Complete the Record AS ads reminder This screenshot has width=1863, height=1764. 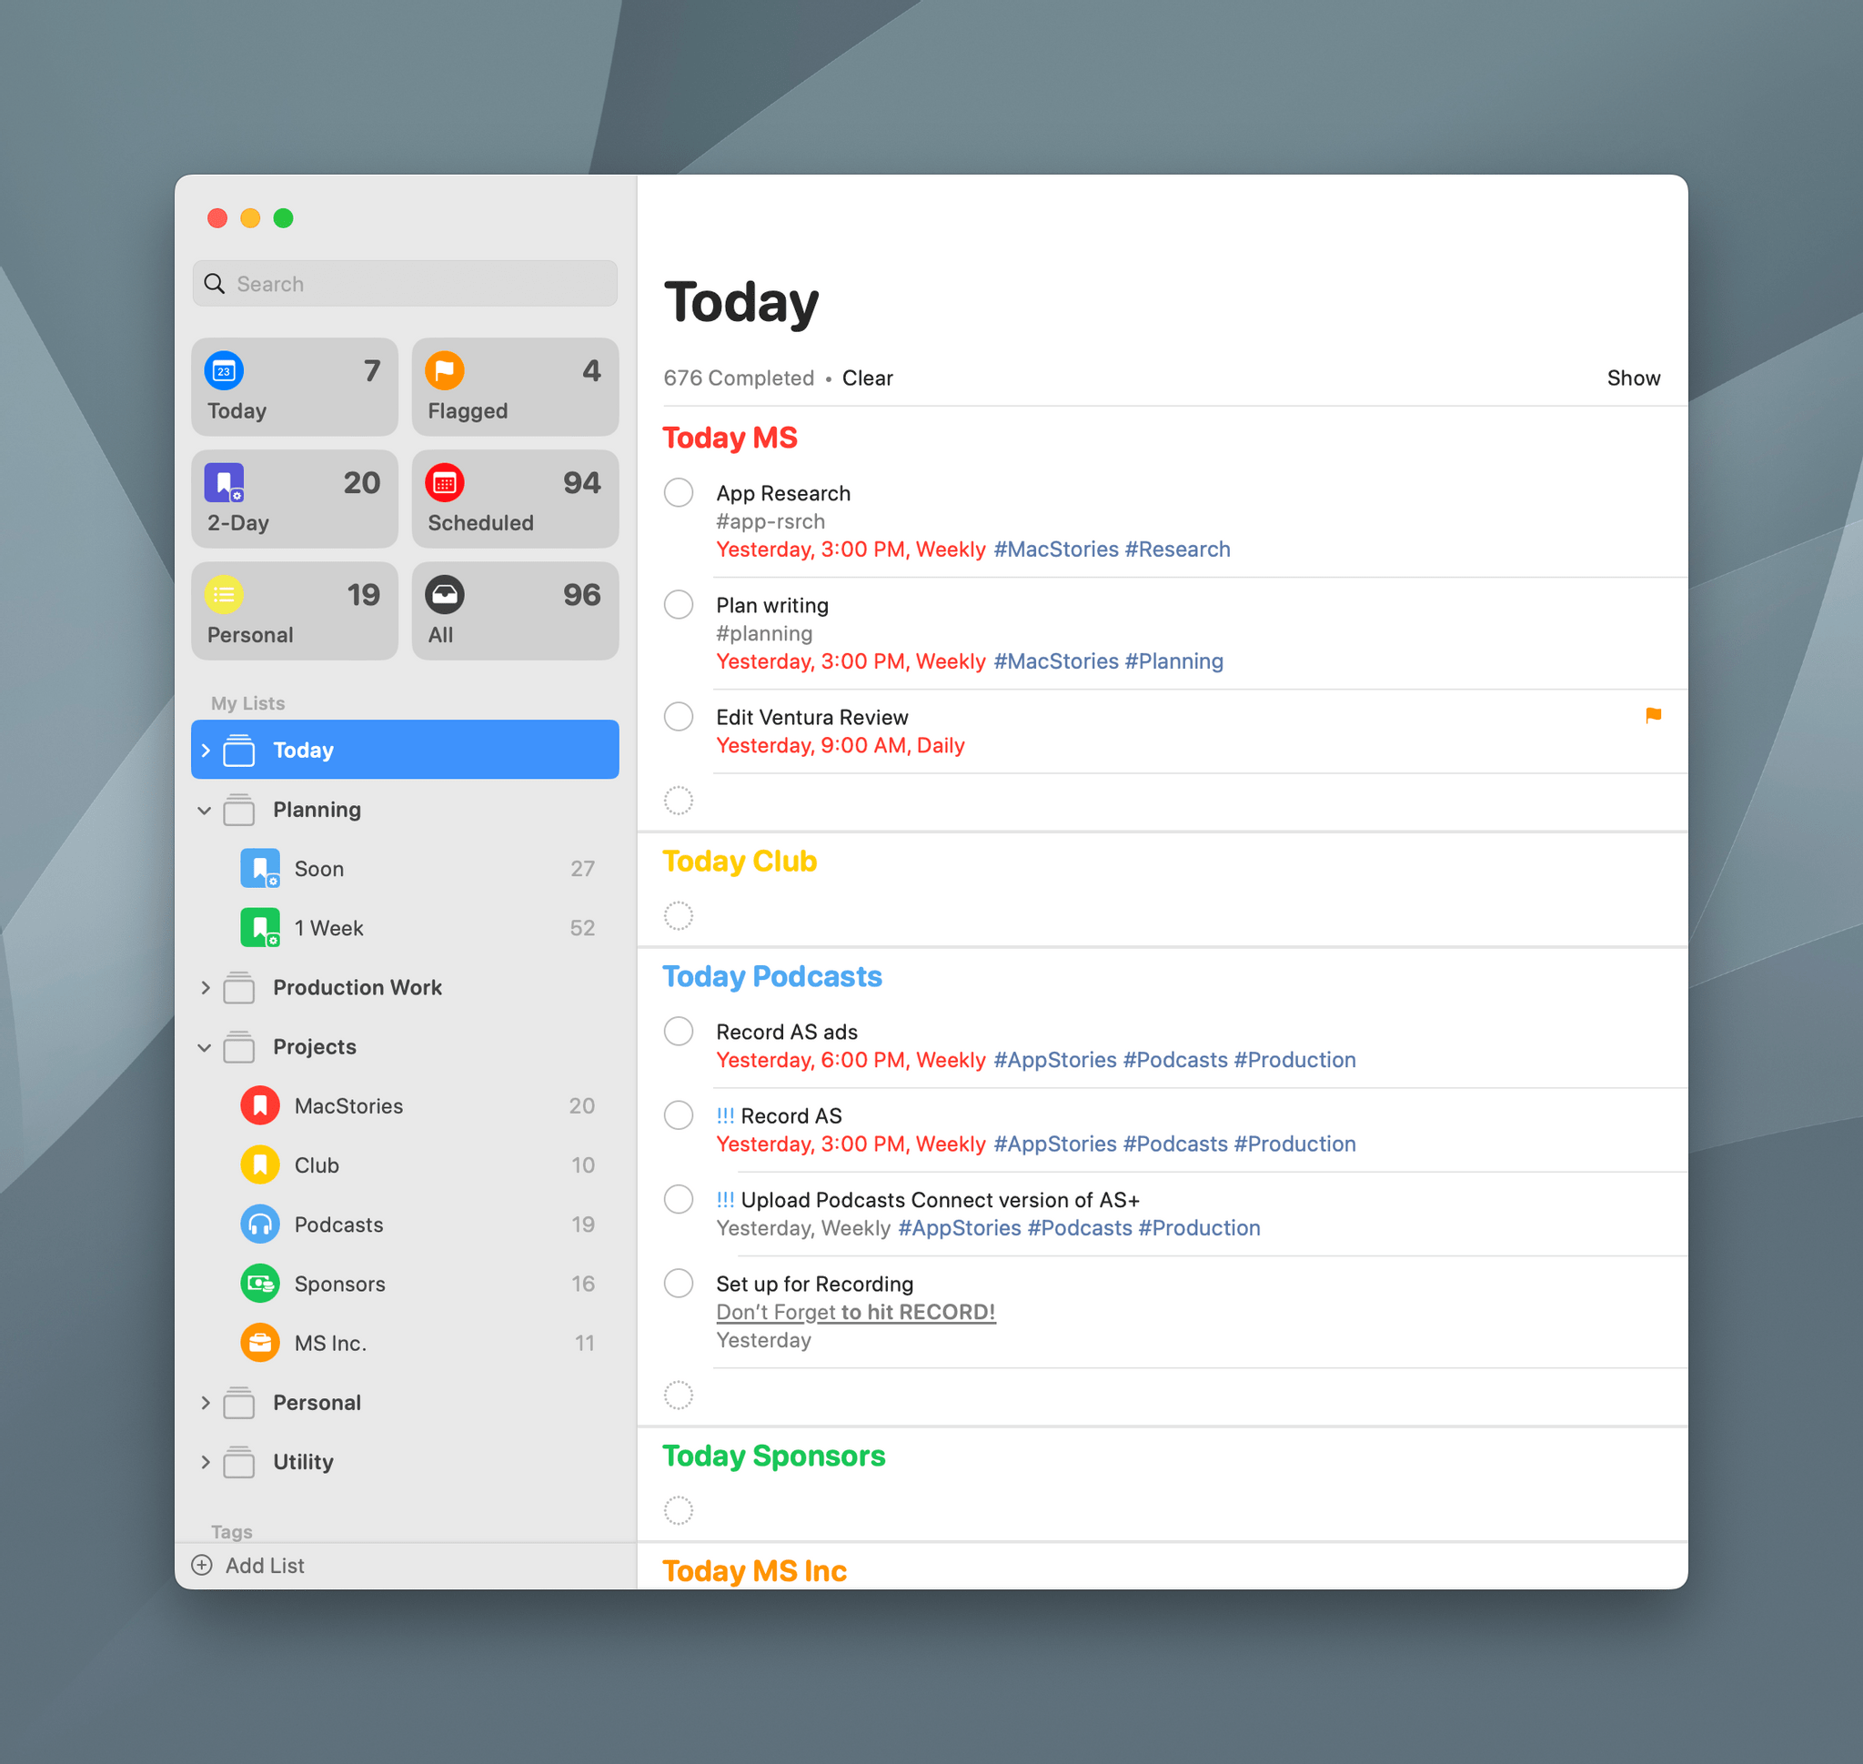[678, 1031]
